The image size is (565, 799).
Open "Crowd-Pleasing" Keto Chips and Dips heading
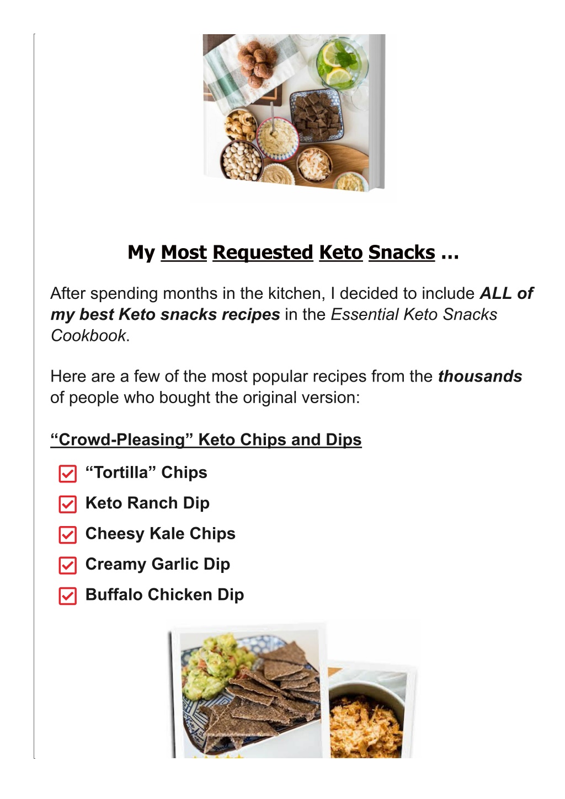pos(206,439)
